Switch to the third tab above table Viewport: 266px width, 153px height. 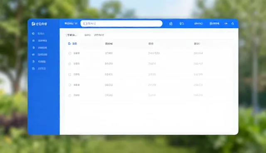coord(99,35)
